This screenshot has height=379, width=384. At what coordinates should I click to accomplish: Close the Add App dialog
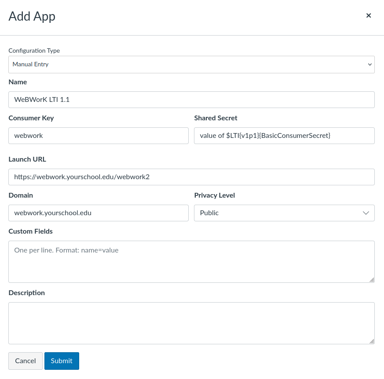coord(368,16)
